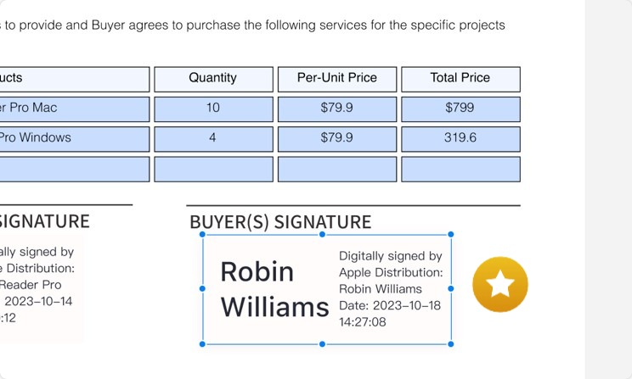Click the empty product field in last row
The image size is (632, 379).
point(75,170)
